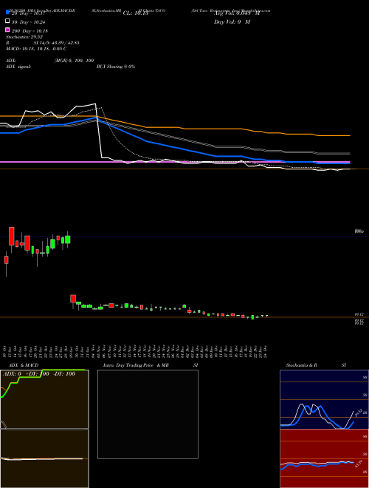This screenshot has height=488, width=369.
Task: Click the 'Day Vol: 0 M' text
Action: click(232, 21)
